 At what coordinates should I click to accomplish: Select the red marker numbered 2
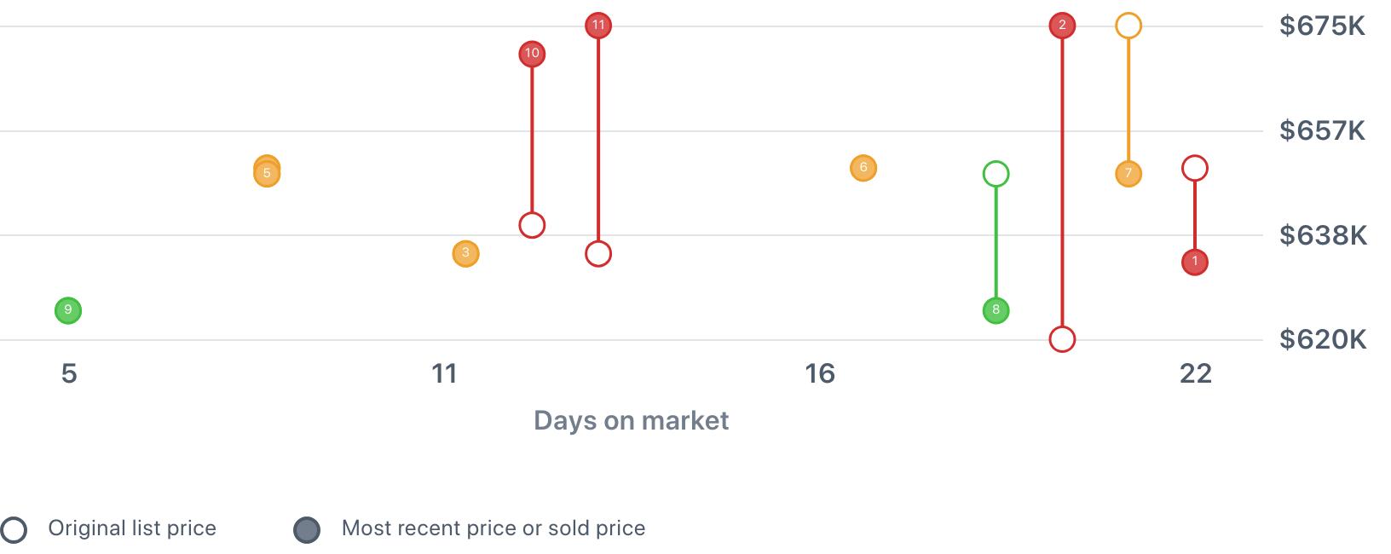[1062, 26]
